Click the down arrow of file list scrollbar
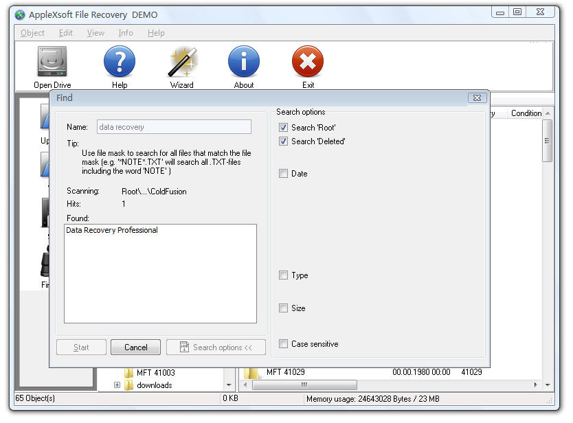 point(548,385)
